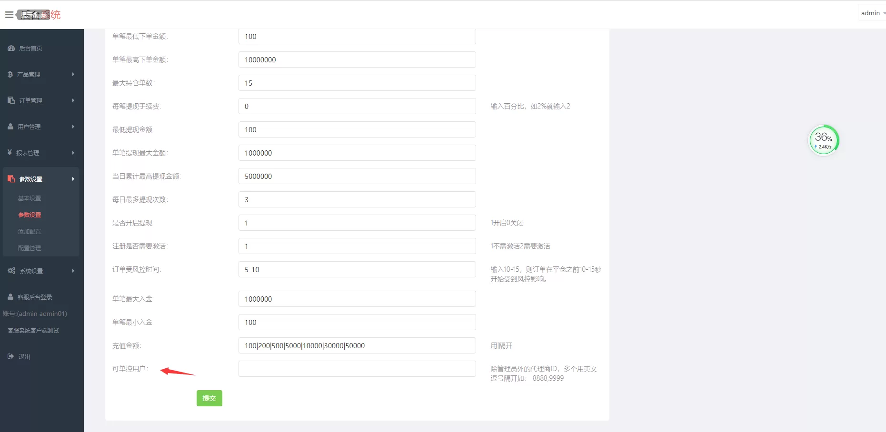
Task: Toggle the sidebar with hamburger icon
Action: coord(9,14)
